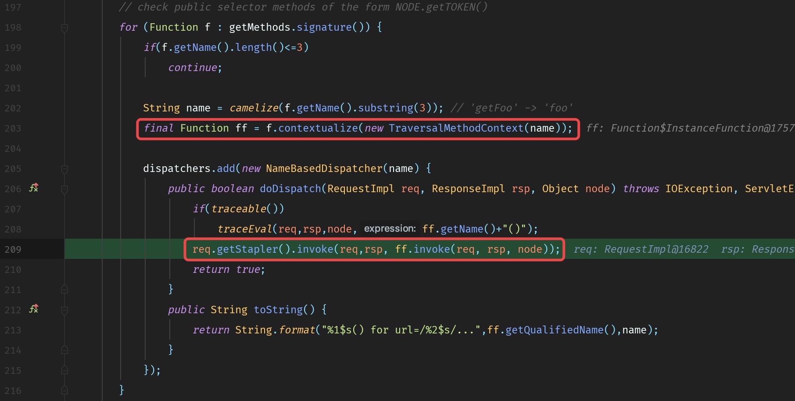Click 'camelize' method call on line 202
The image size is (795, 401).
(x=254, y=108)
